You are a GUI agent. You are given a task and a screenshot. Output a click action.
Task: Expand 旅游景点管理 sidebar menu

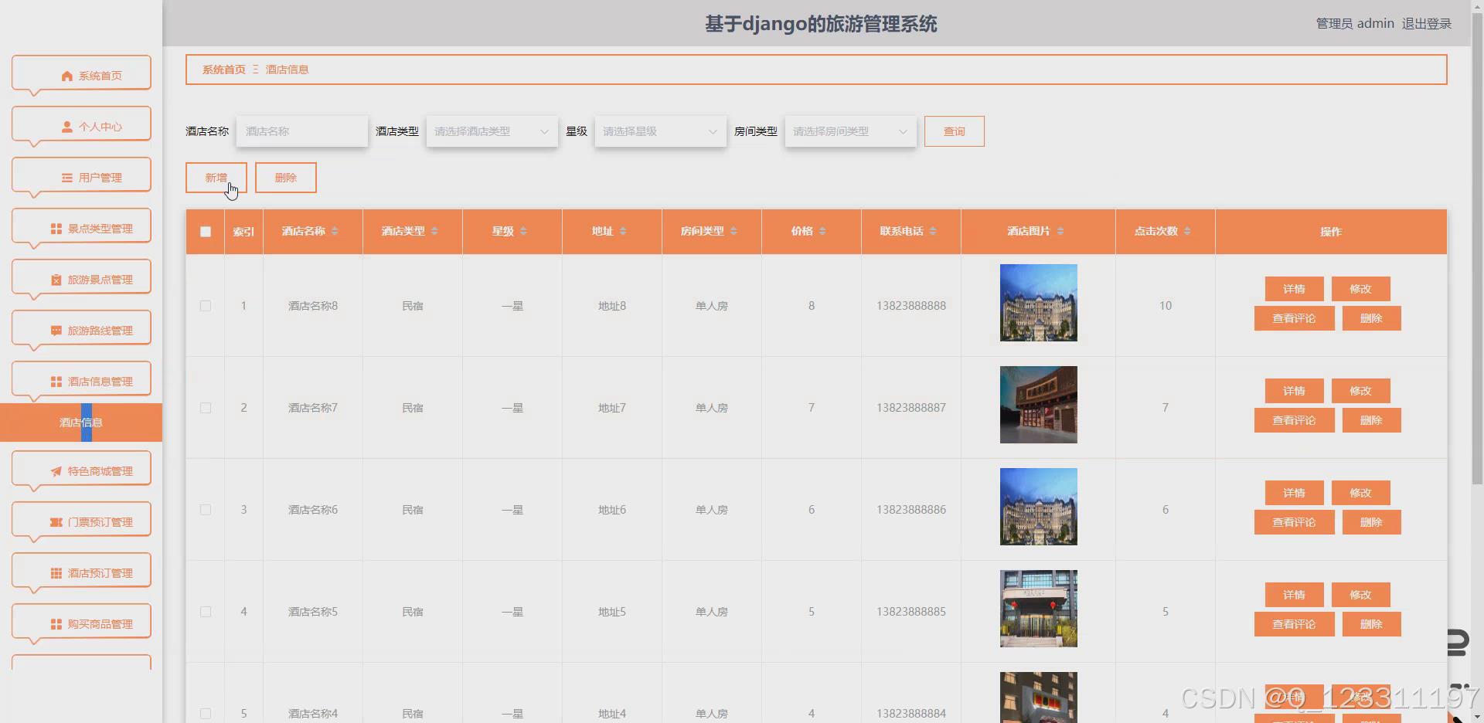81,279
